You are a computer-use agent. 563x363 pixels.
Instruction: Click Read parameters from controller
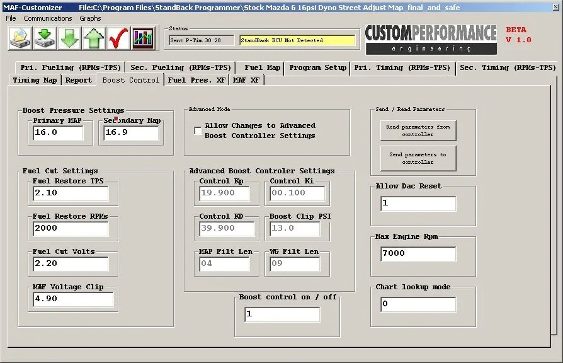[418, 131]
